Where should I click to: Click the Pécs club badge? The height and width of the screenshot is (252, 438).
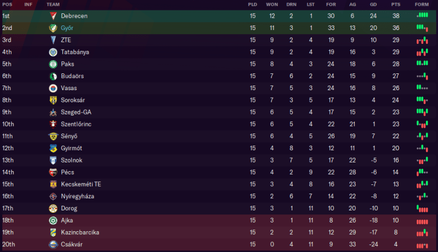(53, 172)
